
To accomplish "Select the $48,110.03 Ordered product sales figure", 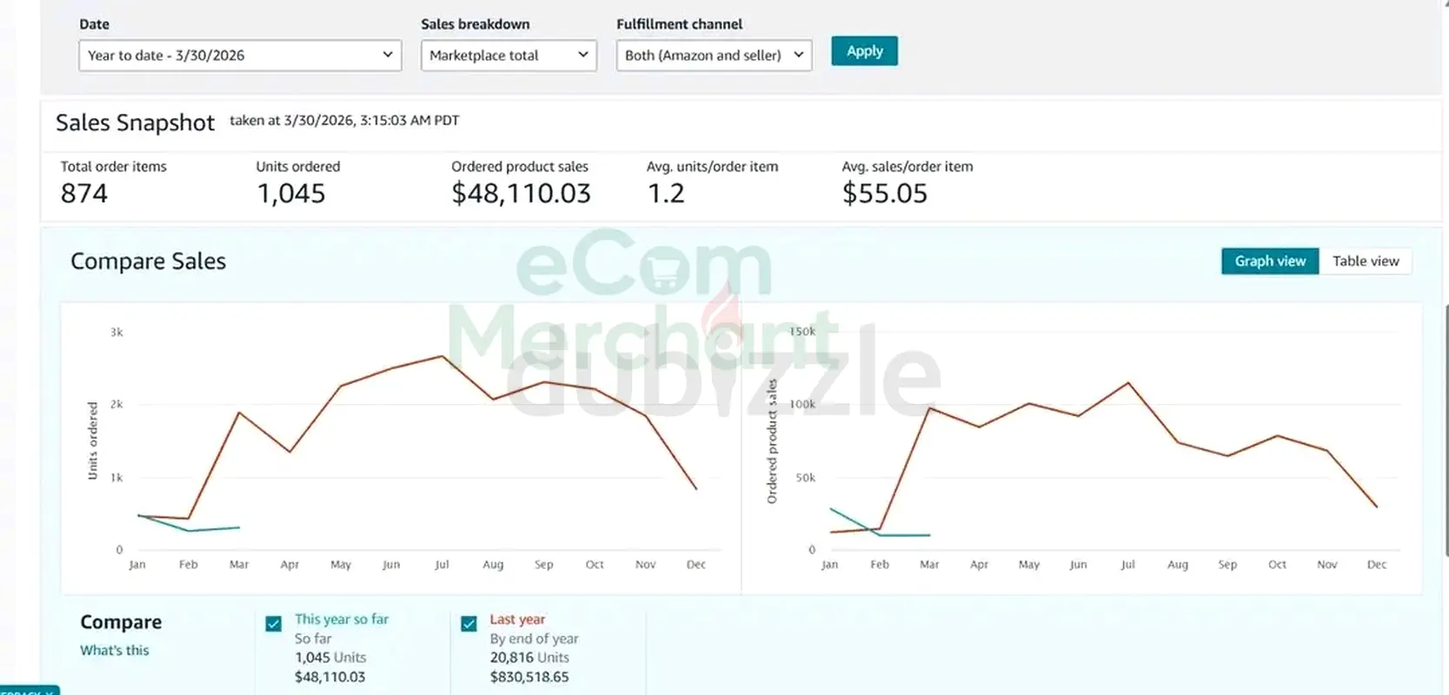I will [521, 194].
